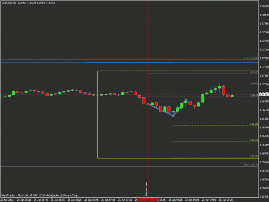Click the red highlighted date label on time axis

click(x=148, y=200)
